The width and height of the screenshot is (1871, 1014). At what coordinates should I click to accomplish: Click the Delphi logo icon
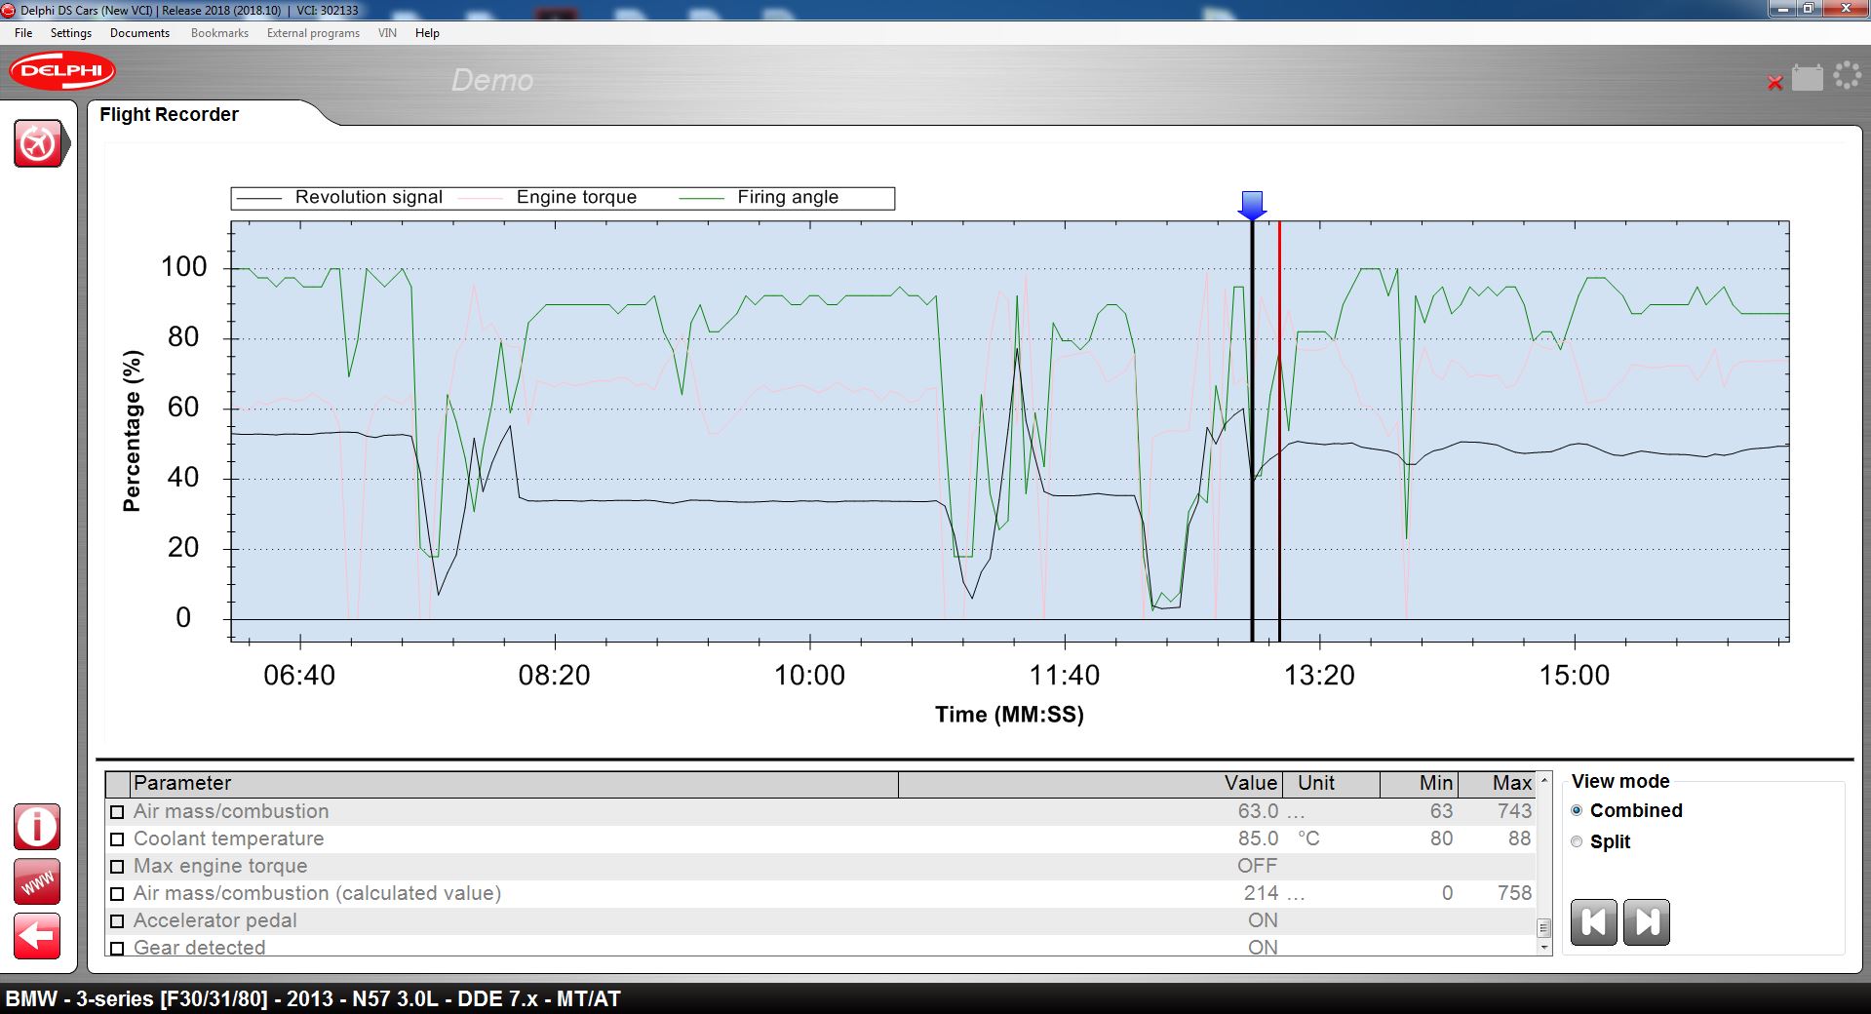(x=62, y=71)
